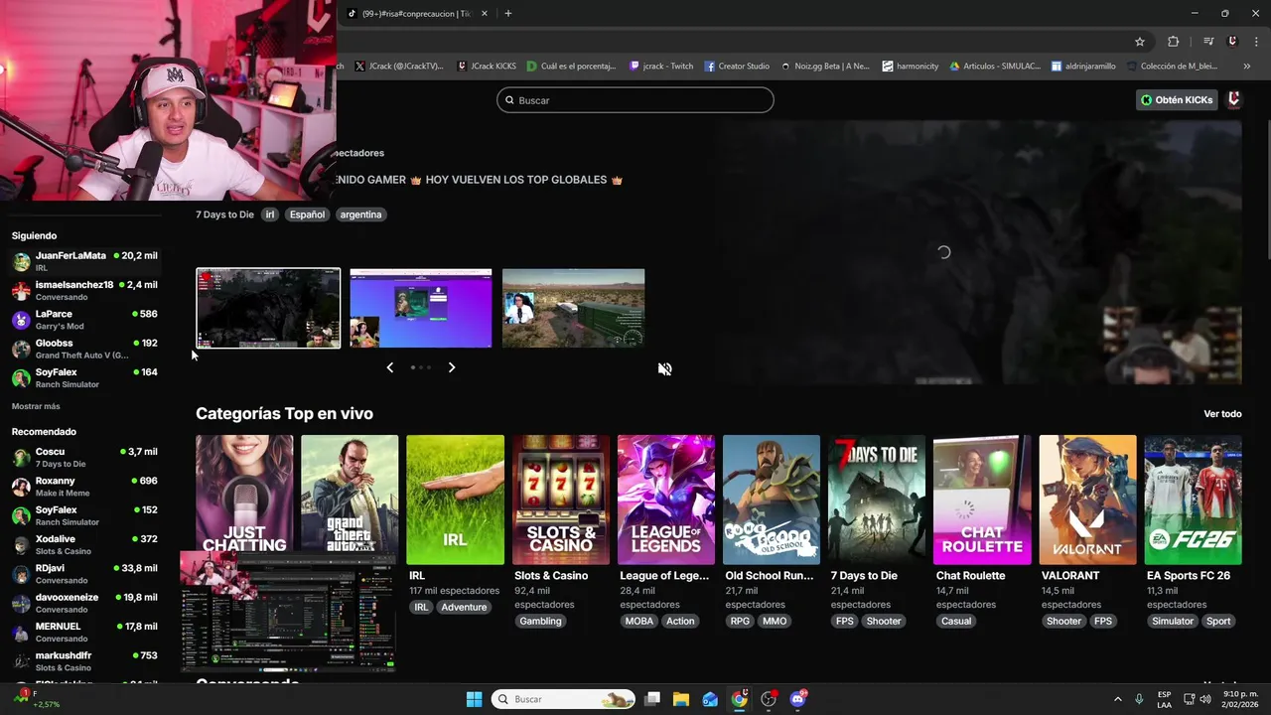Open the Old School RuneScape category card

[x=772, y=500]
